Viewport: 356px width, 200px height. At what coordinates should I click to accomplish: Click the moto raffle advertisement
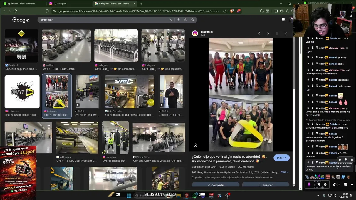click(18, 172)
